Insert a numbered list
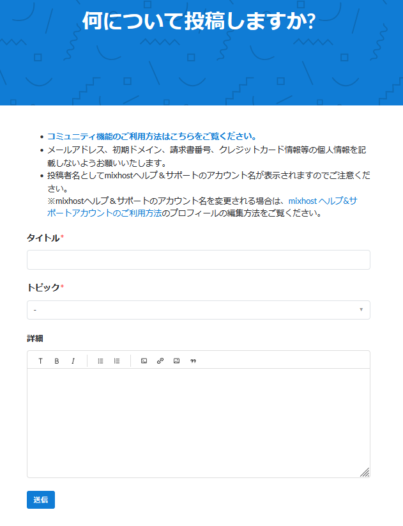Viewport: 403px width, 526px height. click(117, 361)
